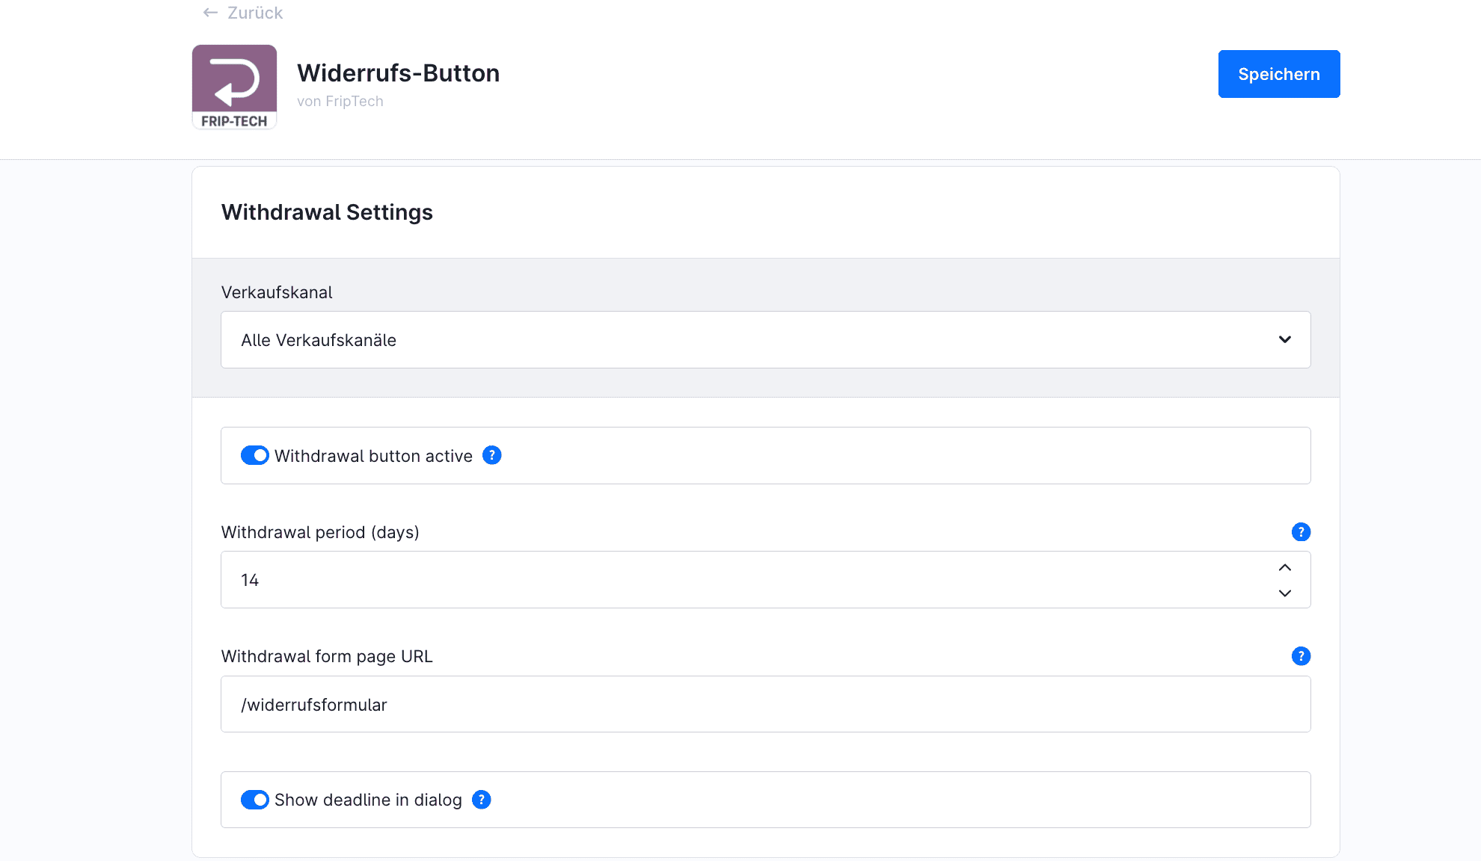Image resolution: width=1481 pixels, height=861 pixels.
Task: Click the Show deadline in dialog label
Action: 368,800
